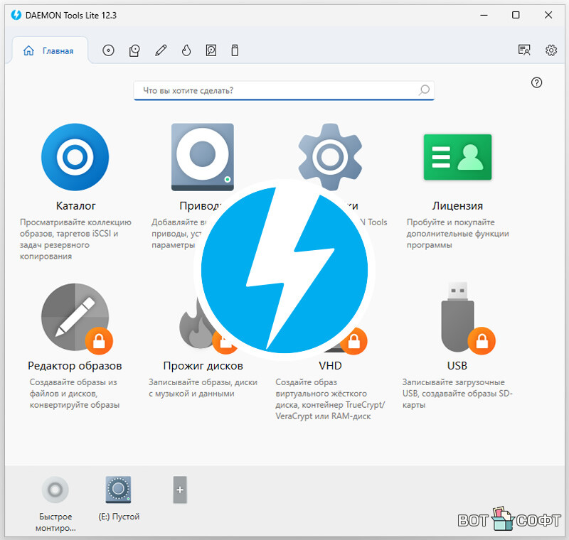
Task: Close the DAEMON Tools window
Action: tap(548, 15)
